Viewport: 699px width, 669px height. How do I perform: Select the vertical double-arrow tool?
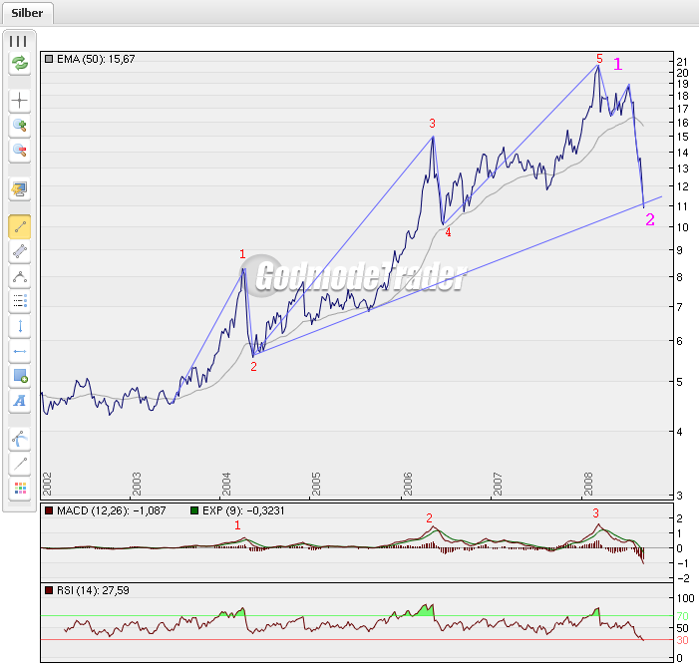[x=19, y=326]
